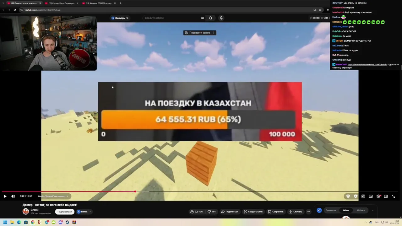The image size is (402, 226).
Task: Collapse the vidIQ panel with chevron
Action: [372, 210]
